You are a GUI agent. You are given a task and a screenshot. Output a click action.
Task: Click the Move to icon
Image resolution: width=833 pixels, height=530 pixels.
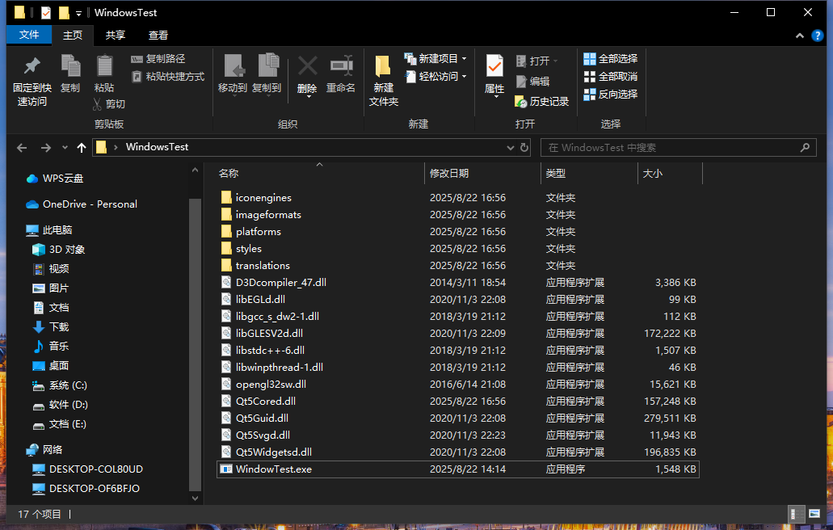[233, 66]
